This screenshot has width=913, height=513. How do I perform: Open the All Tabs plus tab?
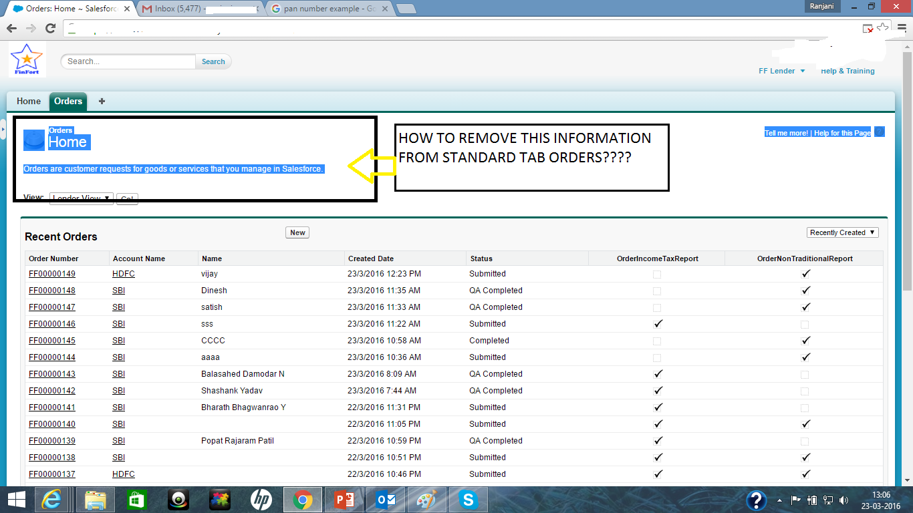tap(102, 102)
